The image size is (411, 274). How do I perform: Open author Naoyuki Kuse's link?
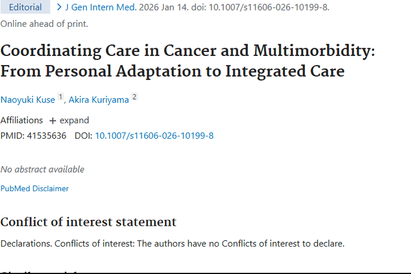coord(28,100)
